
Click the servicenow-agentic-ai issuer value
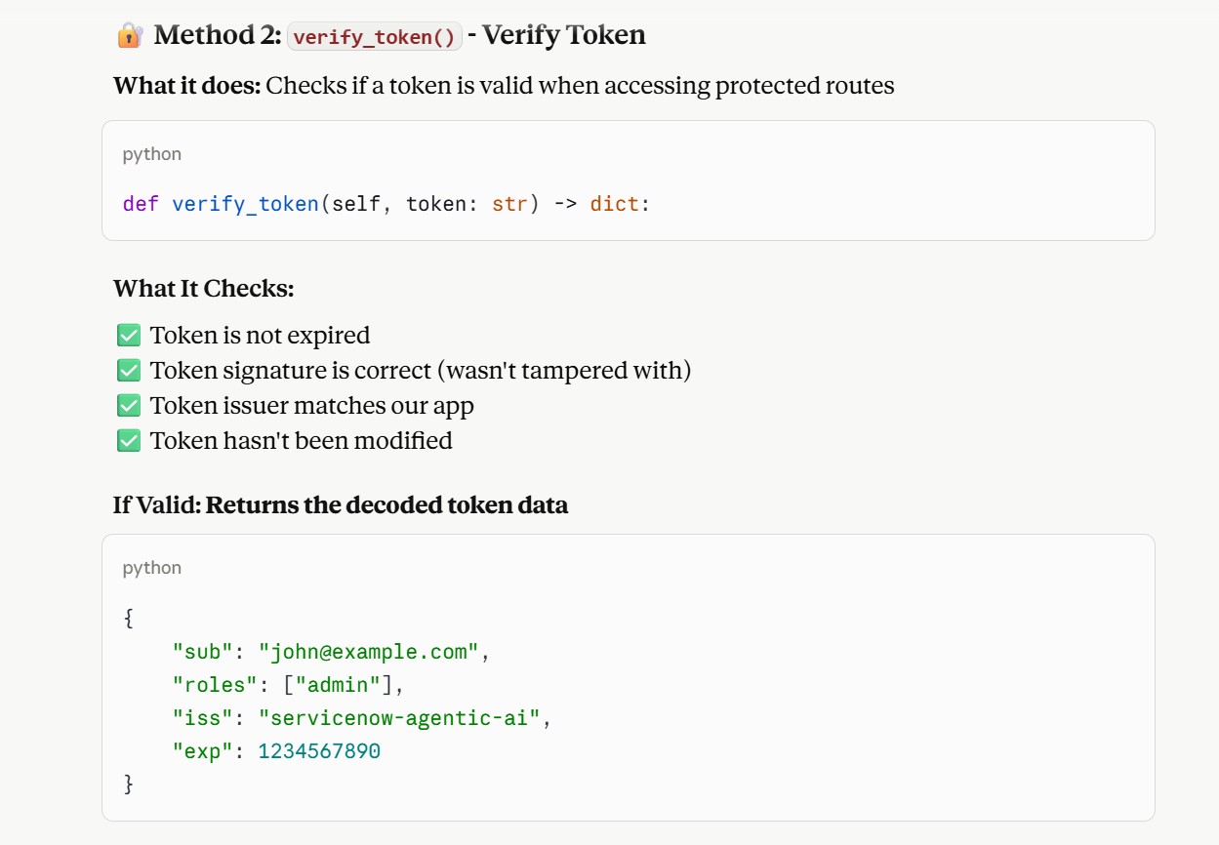[399, 718]
